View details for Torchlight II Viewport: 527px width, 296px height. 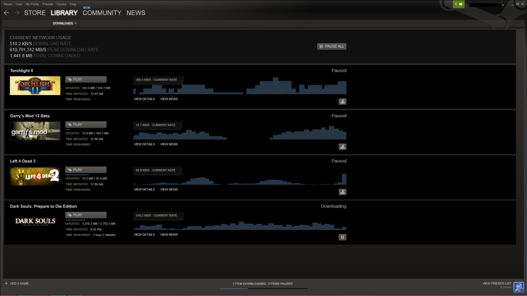coord(144,99)
